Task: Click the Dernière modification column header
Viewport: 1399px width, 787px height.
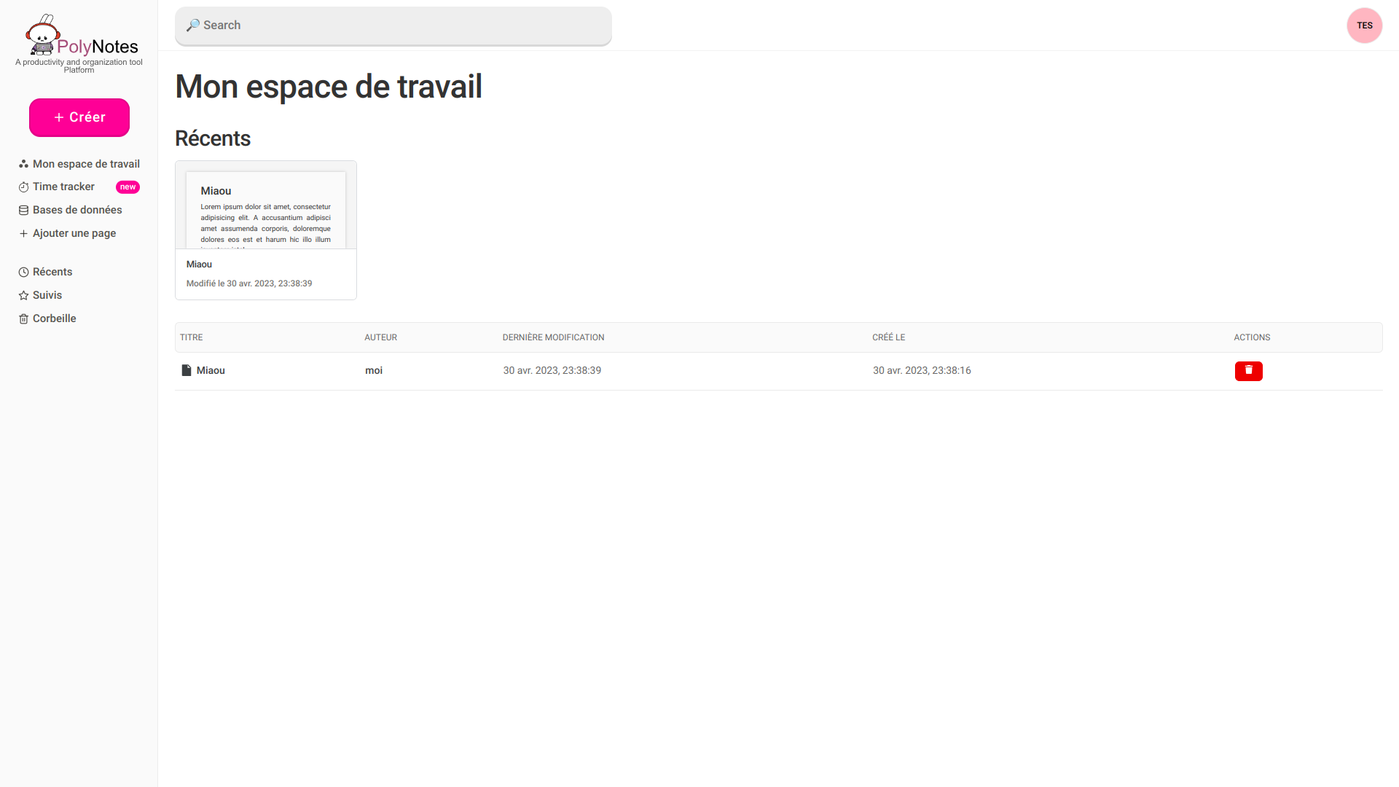Action: click(x=553, y=337)
